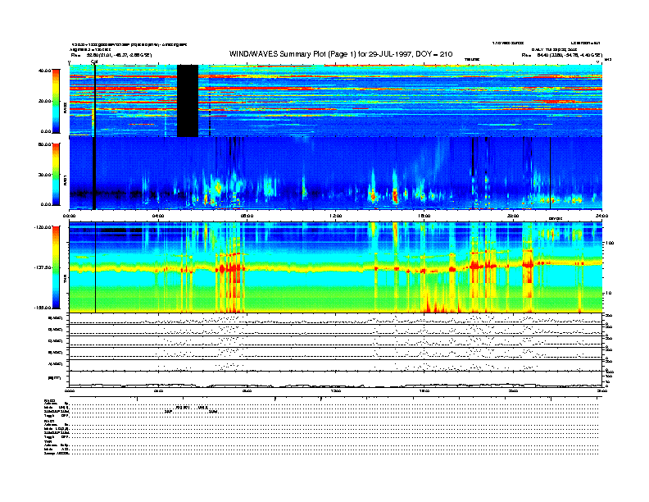Click the WIND/WAVES Summary Plot title
Image resolution: width=649 pixels, height=502 pixels.
tap(341, 54)
